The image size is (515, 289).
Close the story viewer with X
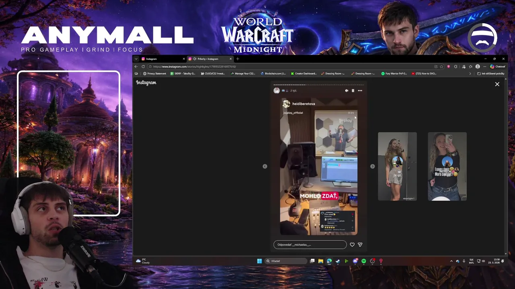pos(497,84)
